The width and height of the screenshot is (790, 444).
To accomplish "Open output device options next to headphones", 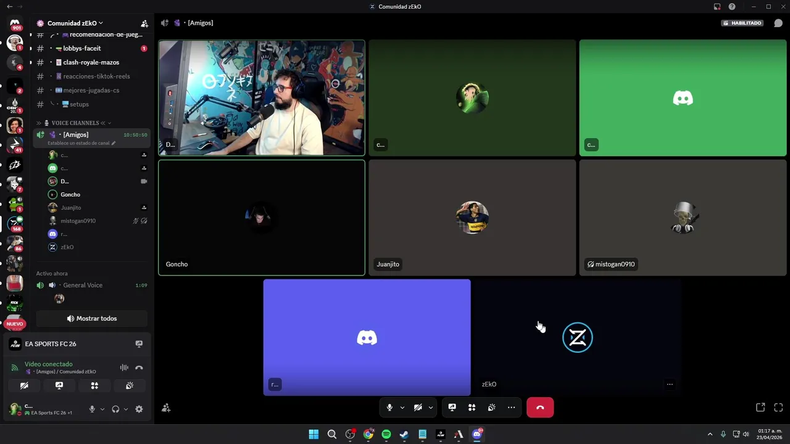I will pos(126,409).
